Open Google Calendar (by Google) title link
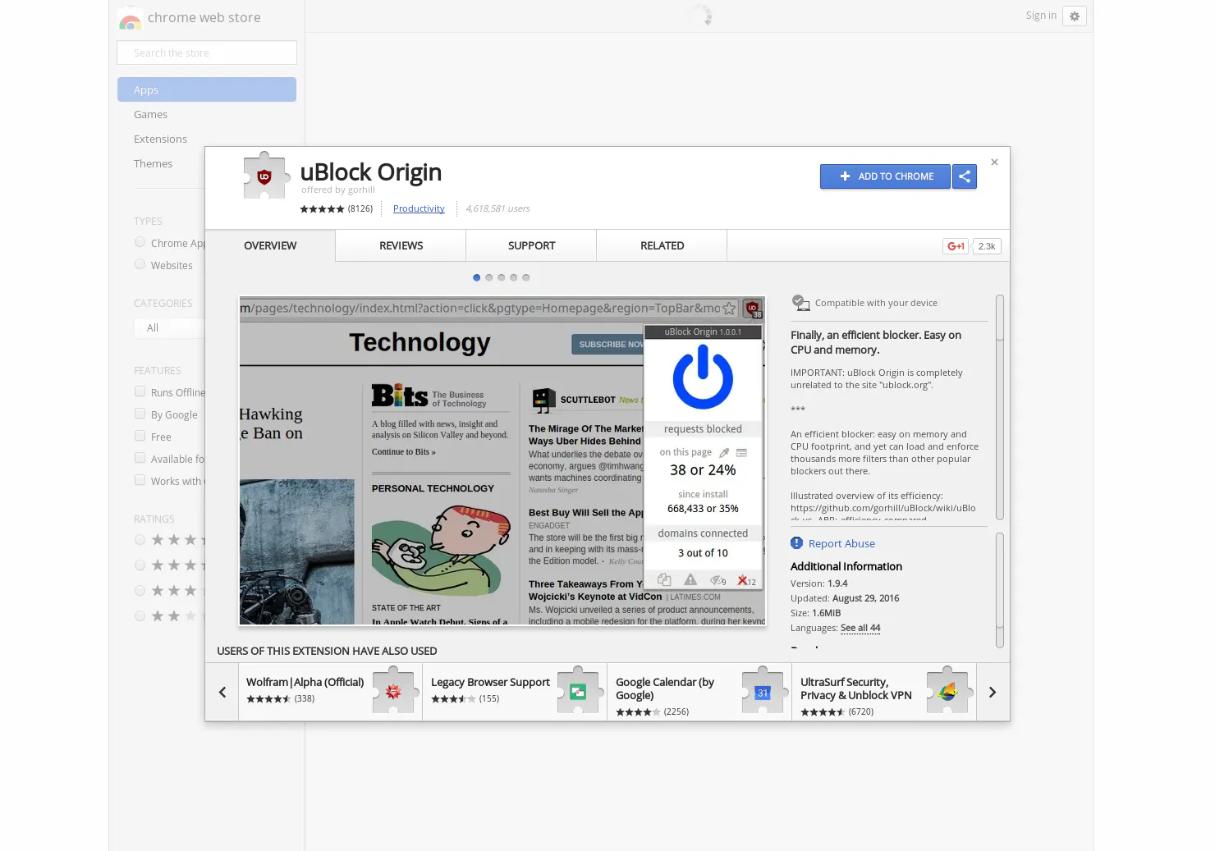Screen dimensions: 1215x851 pos(665,689)
